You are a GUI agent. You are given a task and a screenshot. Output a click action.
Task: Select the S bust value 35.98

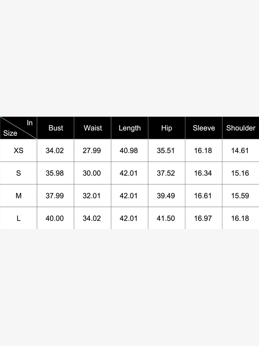55,173
